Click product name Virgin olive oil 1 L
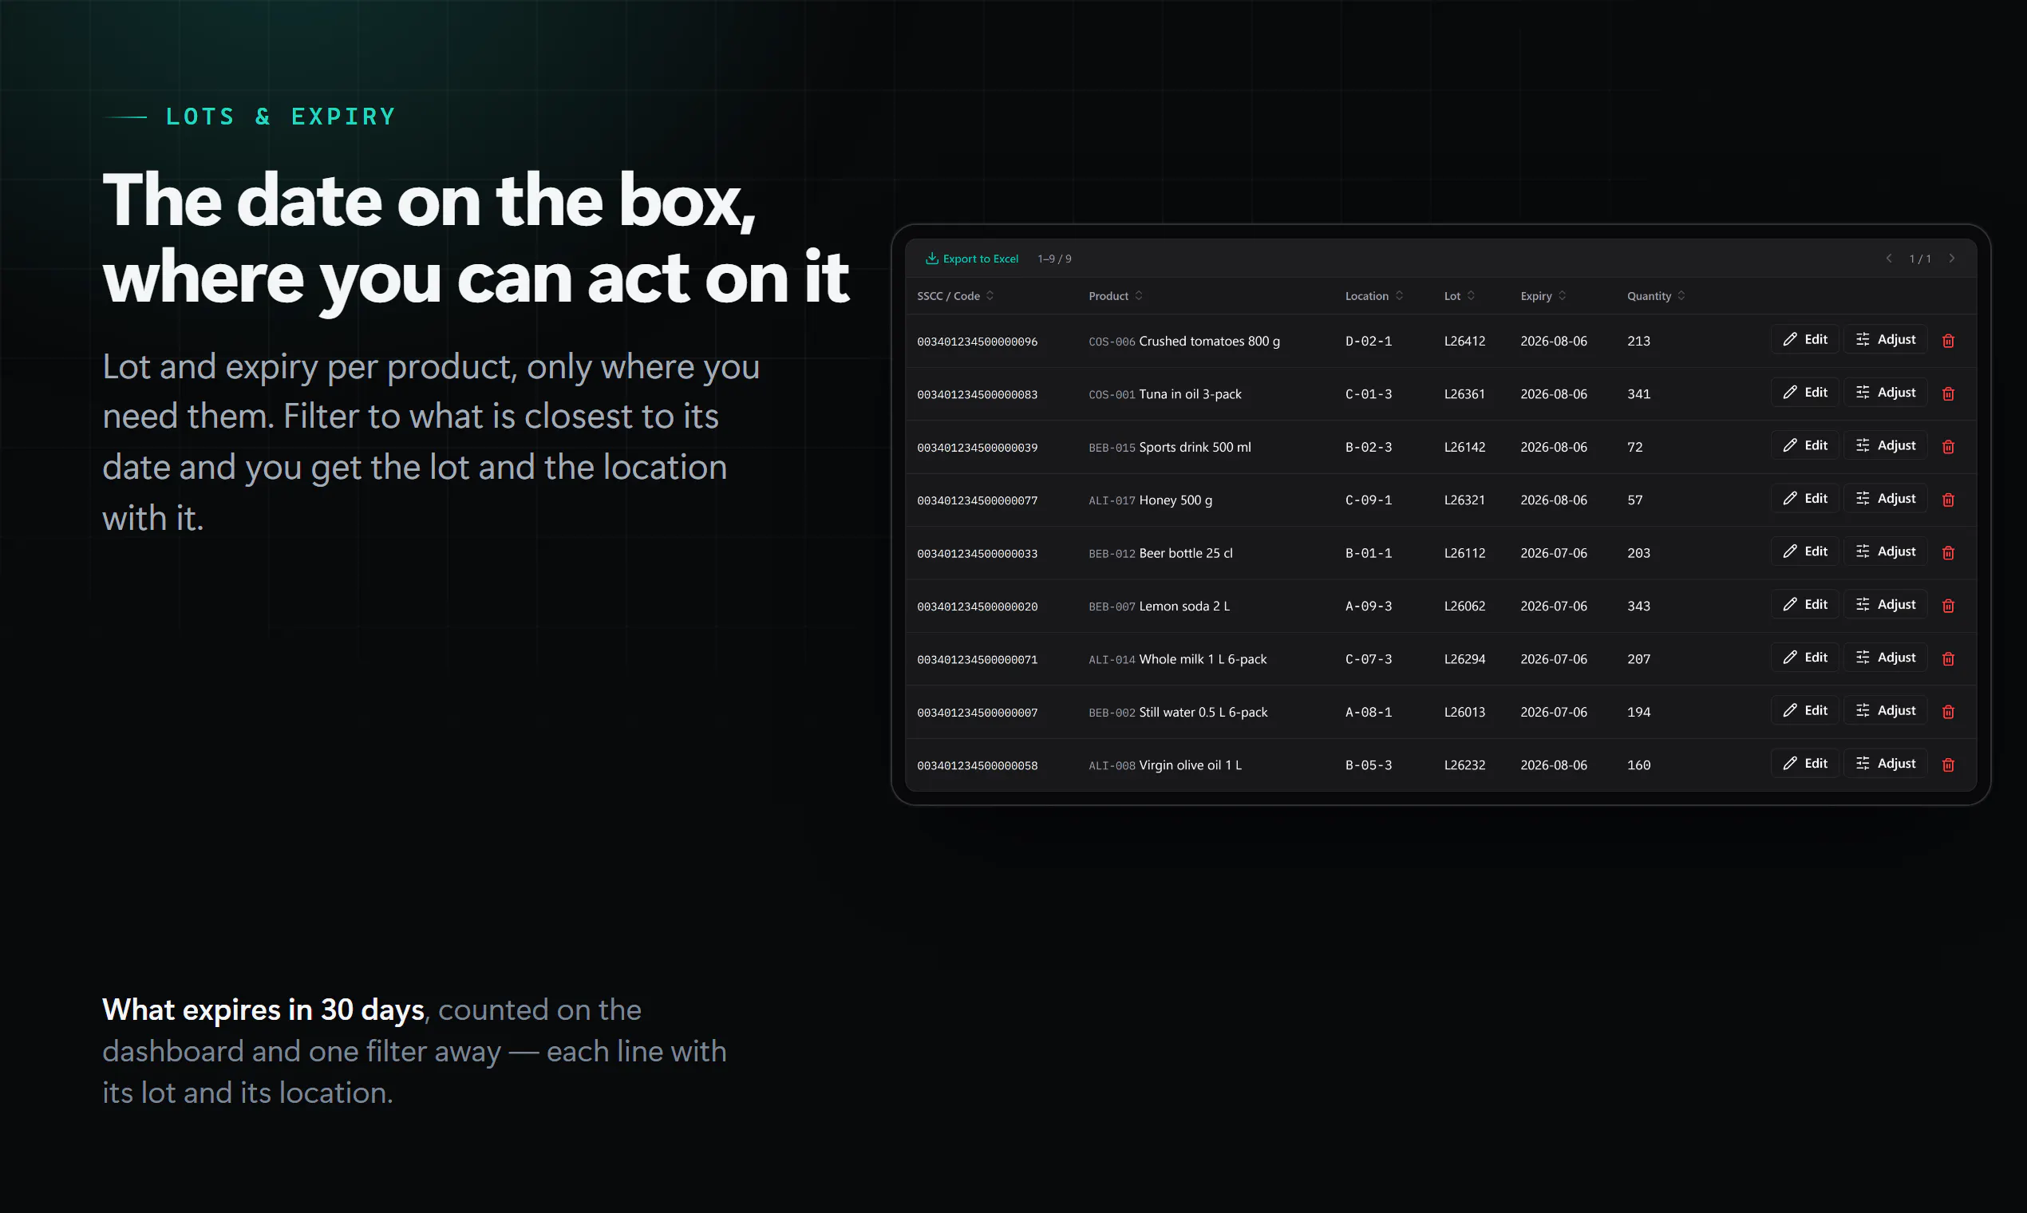 click(x=1190, y=765)
